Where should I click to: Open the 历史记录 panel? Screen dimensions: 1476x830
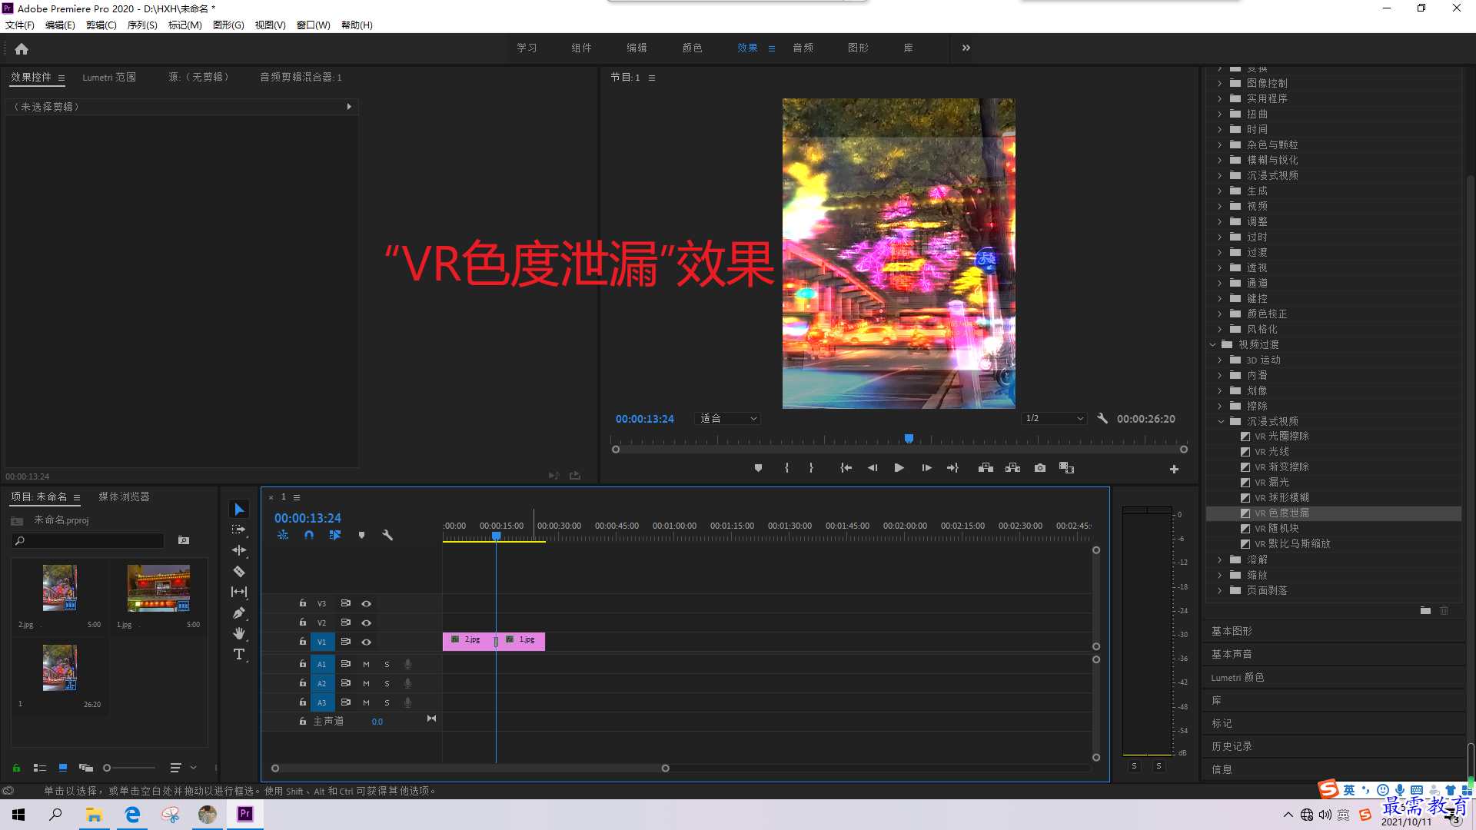point(1232,746)
